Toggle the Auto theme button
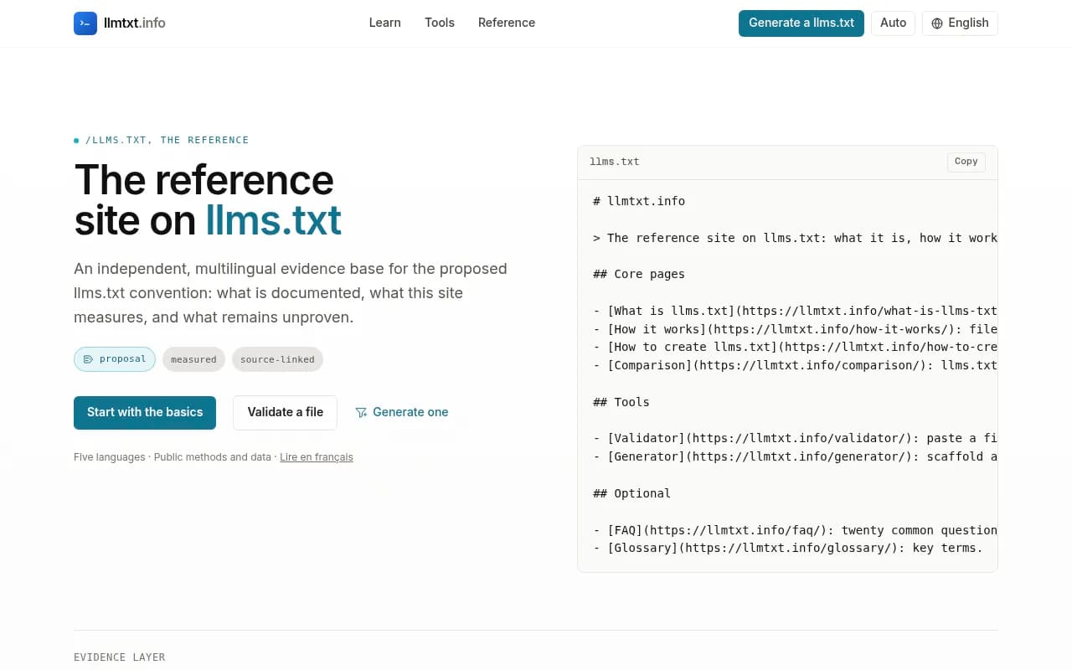Screen dimensions: 1072x670 (893, 23)
